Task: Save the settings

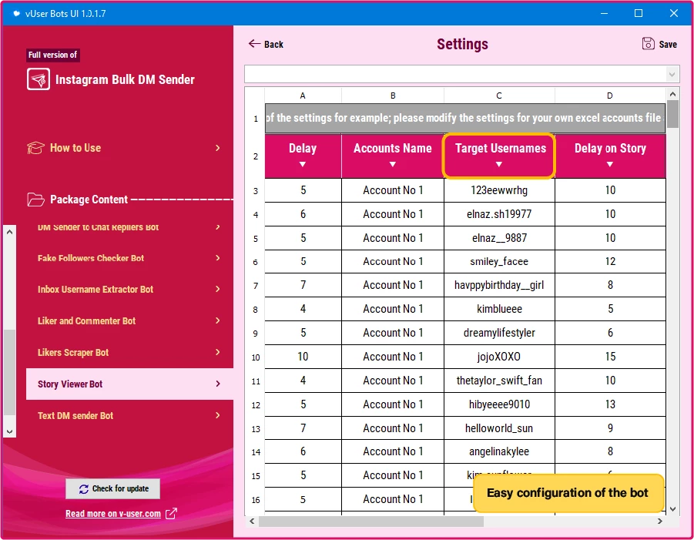Action: [659, 44]
